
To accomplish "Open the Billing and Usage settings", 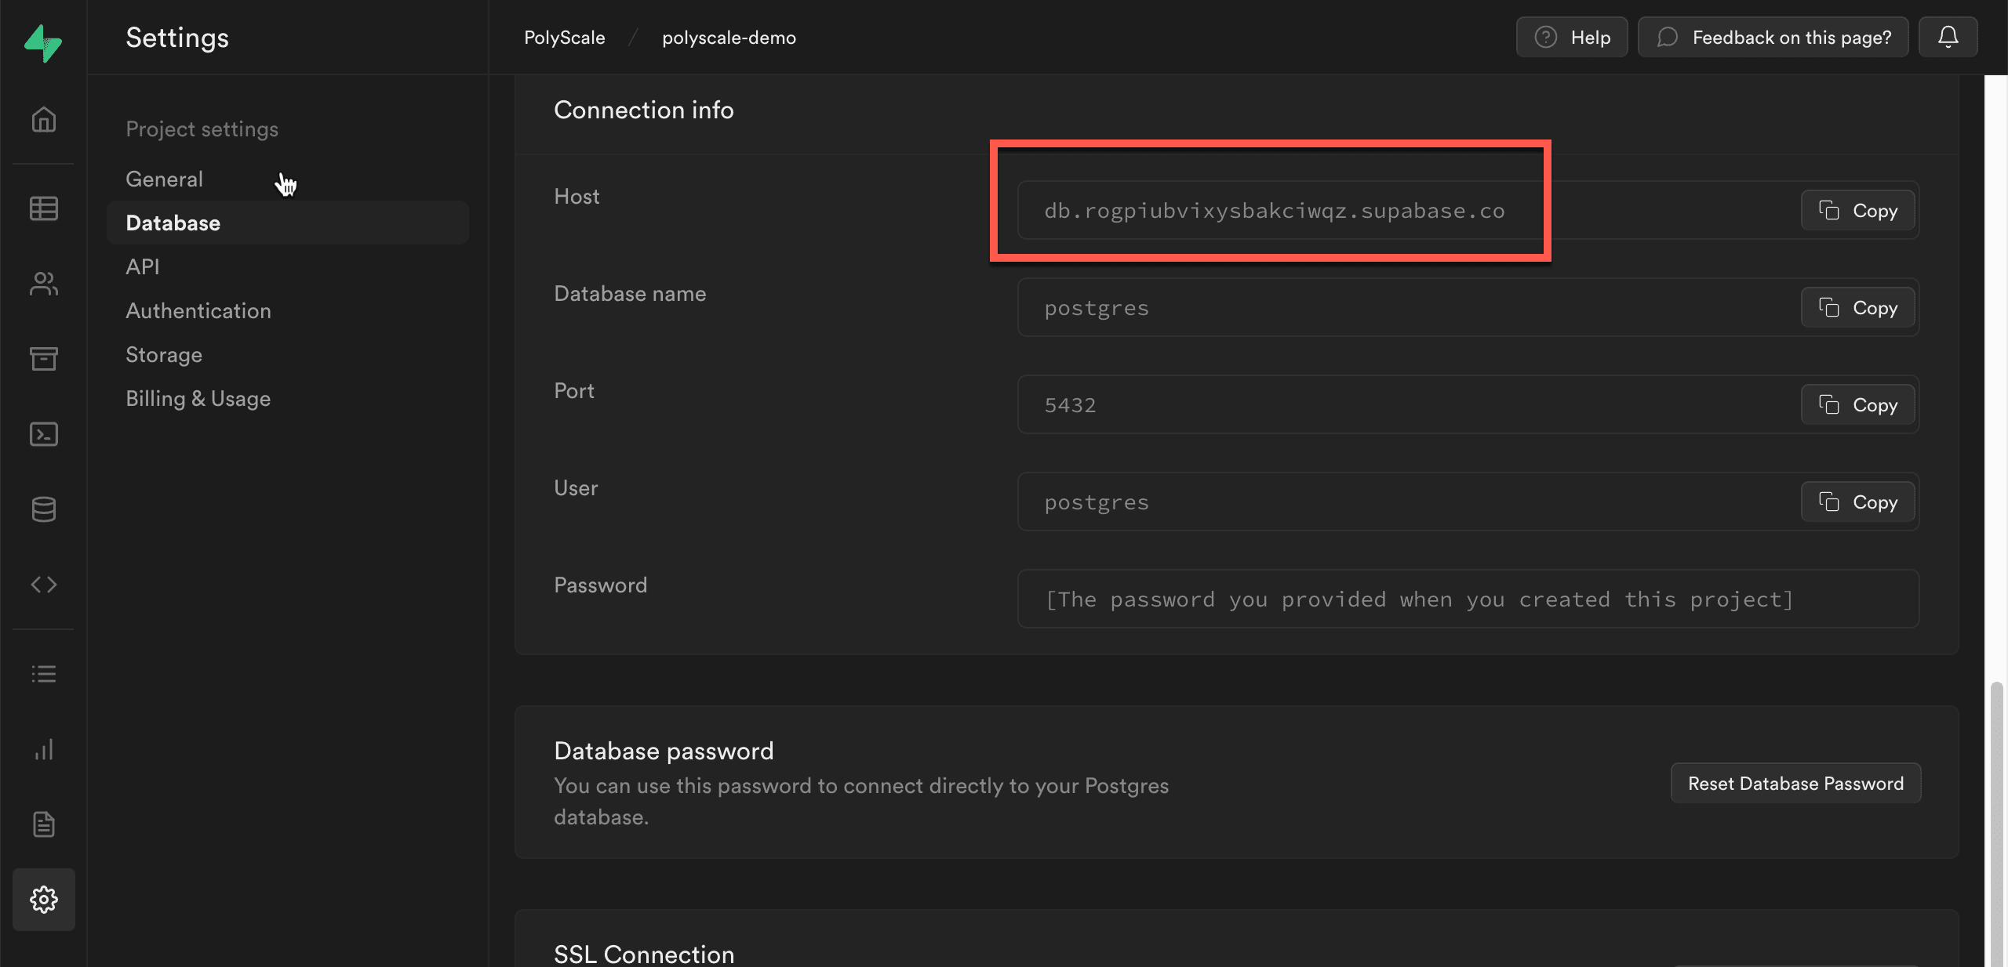I will pos(197,398).
